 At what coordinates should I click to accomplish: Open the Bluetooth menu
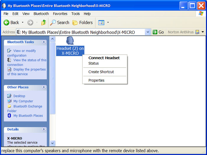pos(41,14)
